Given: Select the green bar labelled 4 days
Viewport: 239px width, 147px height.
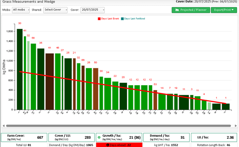Looking at the screenshot, I should (204, 105).
